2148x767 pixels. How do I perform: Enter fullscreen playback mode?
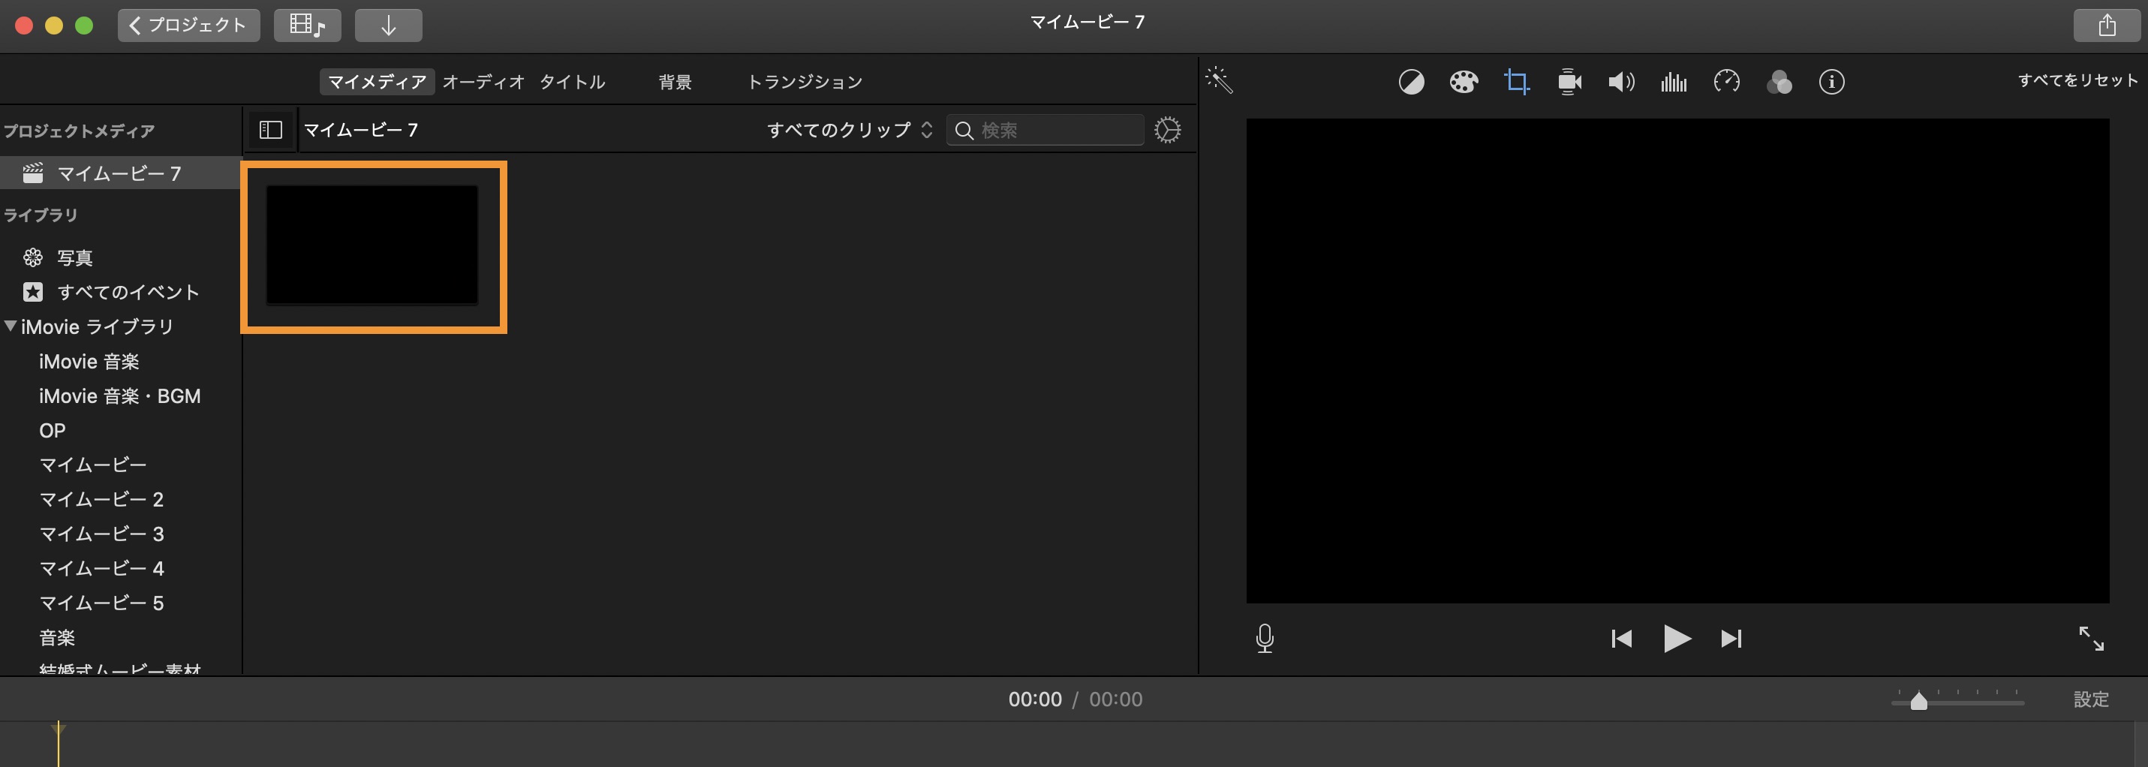(2090, 639)
